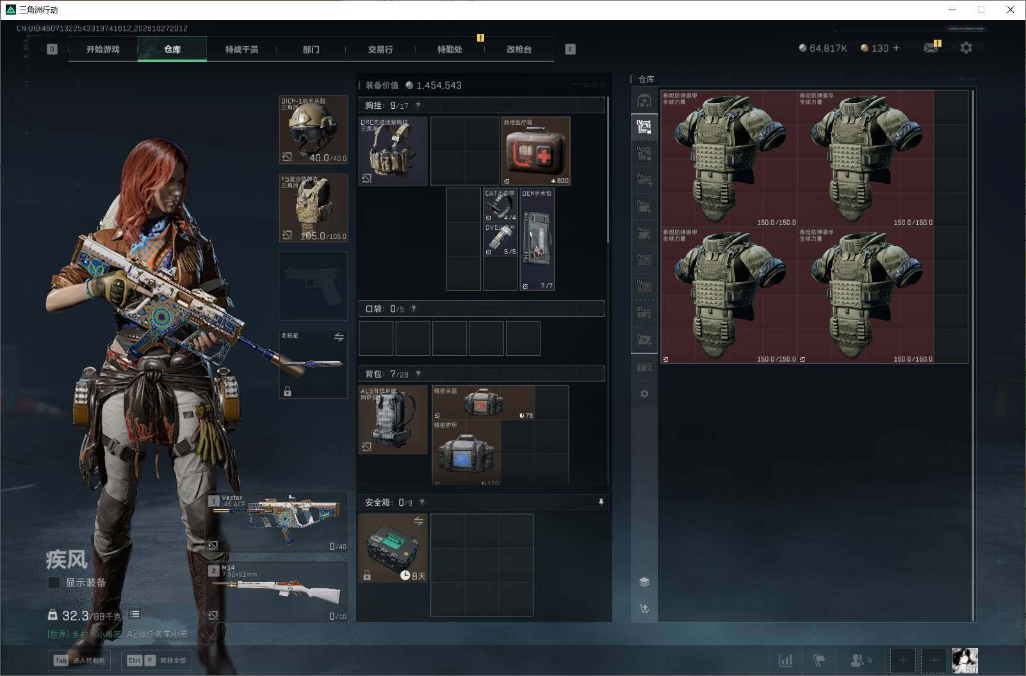Click the main stash home icon
Screen dimensions: 1026x676
click(644, 101)
